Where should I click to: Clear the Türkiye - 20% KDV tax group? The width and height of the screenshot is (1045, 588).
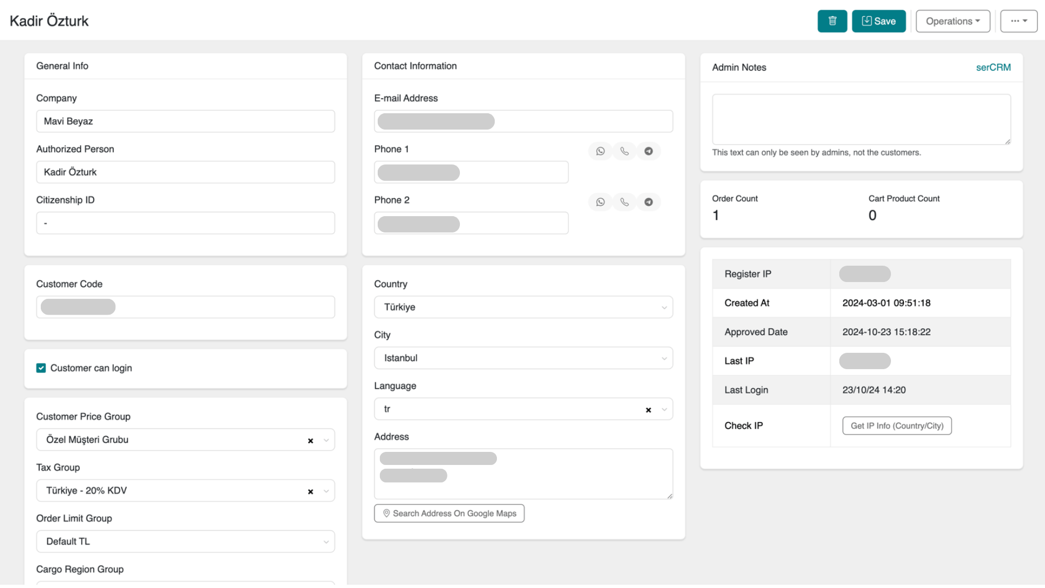310,491
